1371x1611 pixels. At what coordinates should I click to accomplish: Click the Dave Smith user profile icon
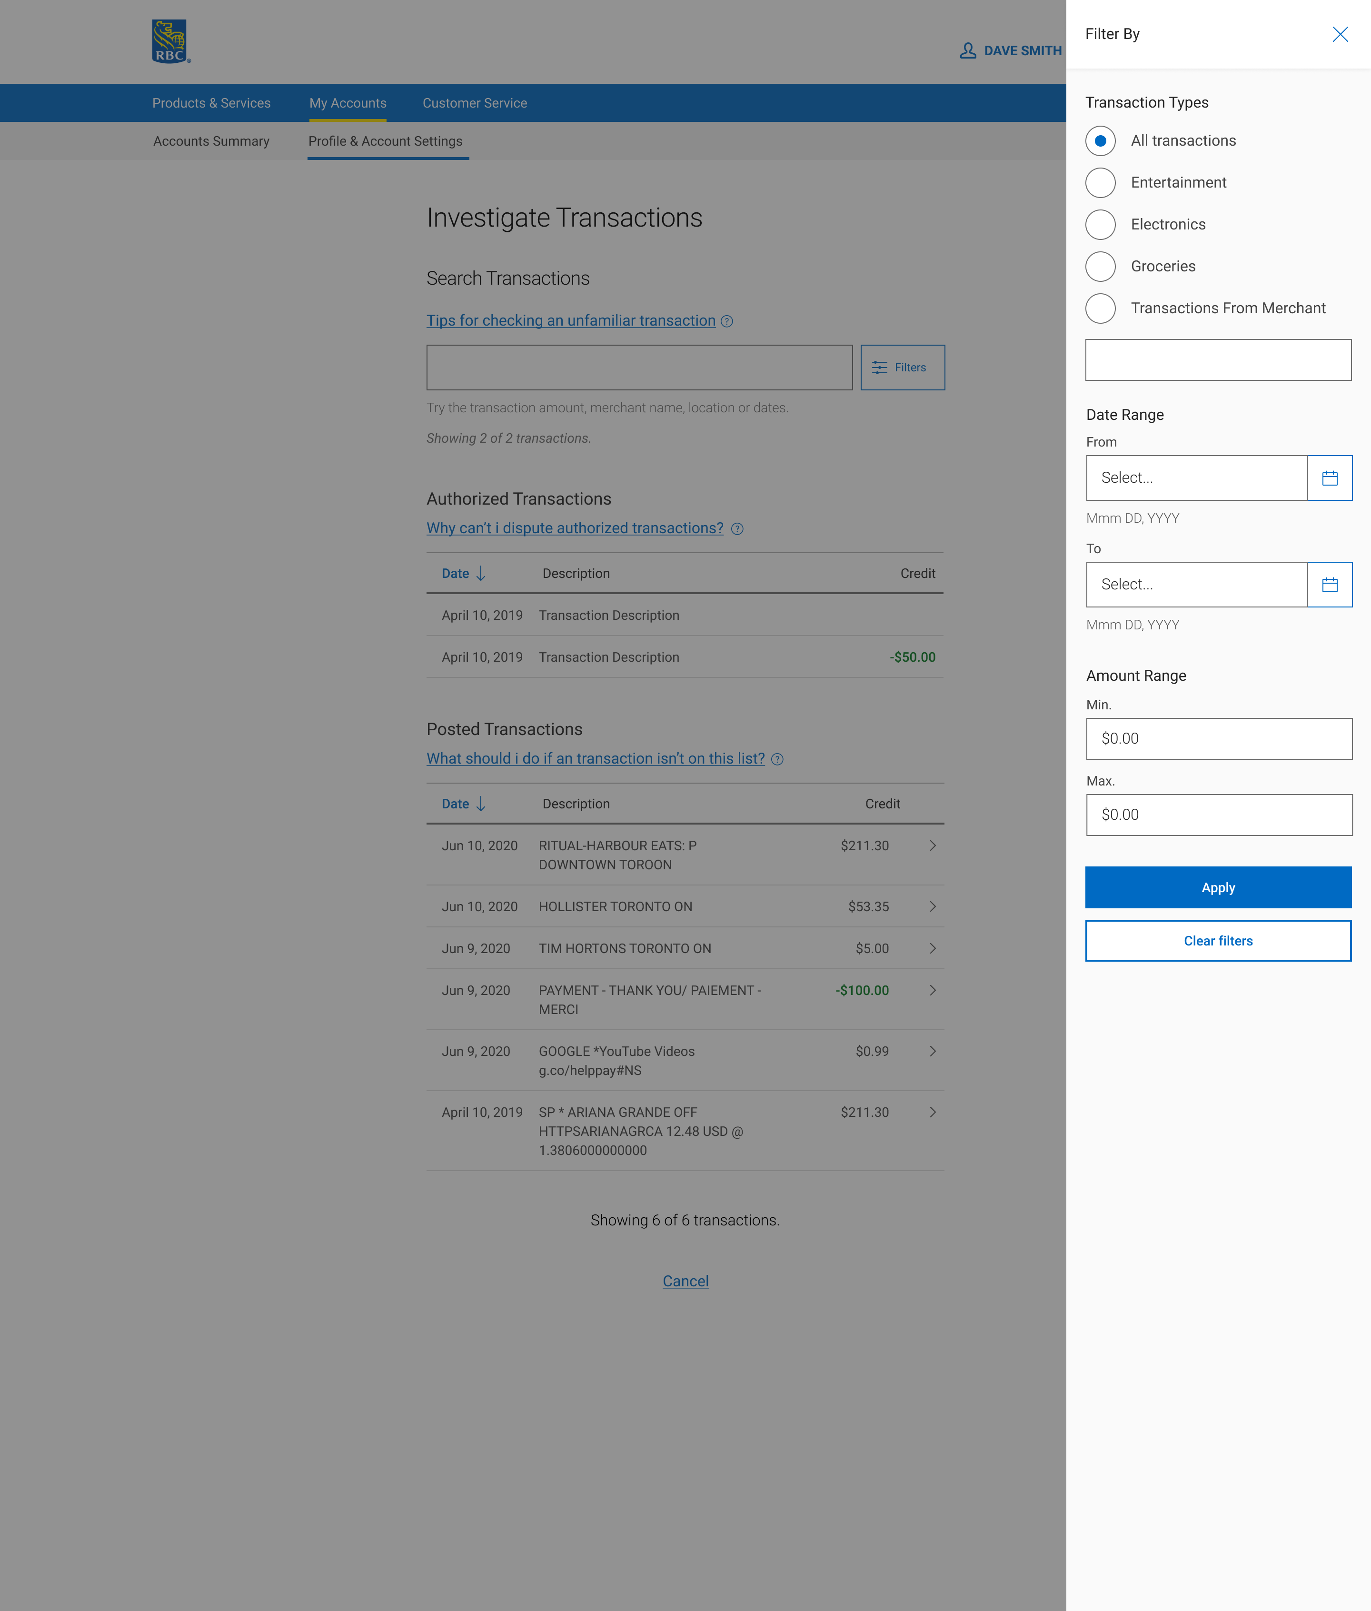coord(968,50)
